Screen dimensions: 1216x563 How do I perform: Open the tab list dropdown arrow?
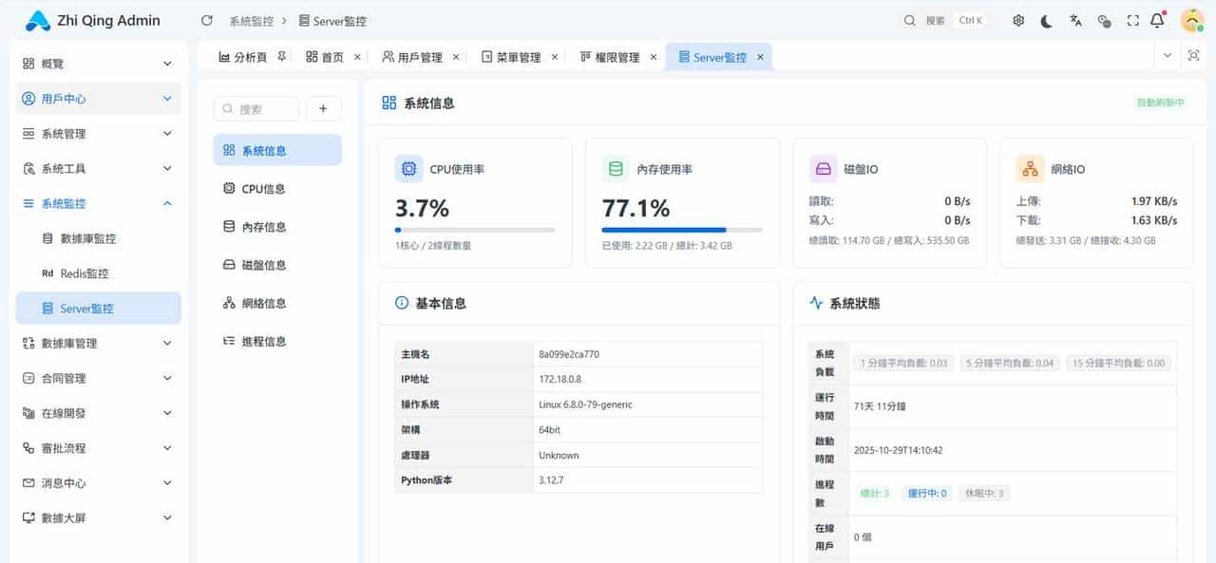1168,56
